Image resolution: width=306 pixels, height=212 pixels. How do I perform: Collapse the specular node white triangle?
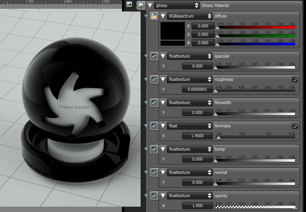tap(163, 56)
